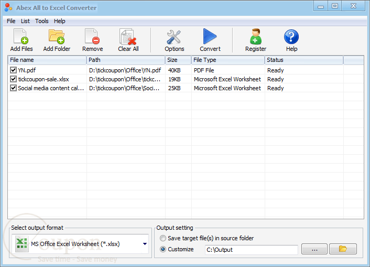This screenshot has width=370, height=267.
Task: Select the YN.pdf file name
Action: (x=27, y=70)
